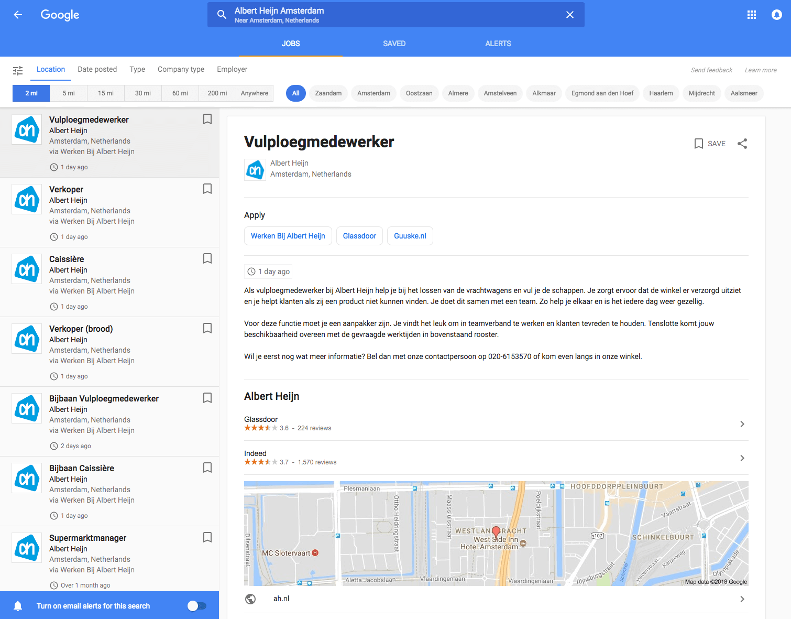Open the Albert Heijn location map
Screen dimensions: 791x619
pos(496,533)
